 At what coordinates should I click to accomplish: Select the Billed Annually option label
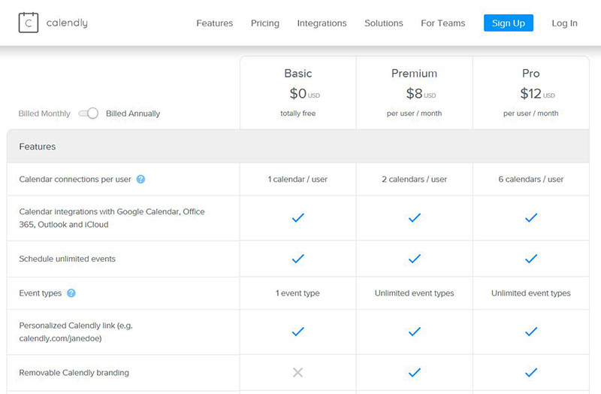point(133,114)
